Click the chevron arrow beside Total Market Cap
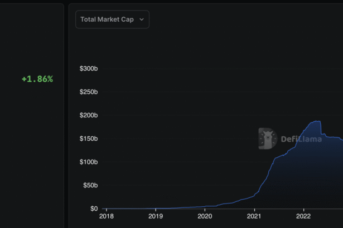 pos(142,19)
